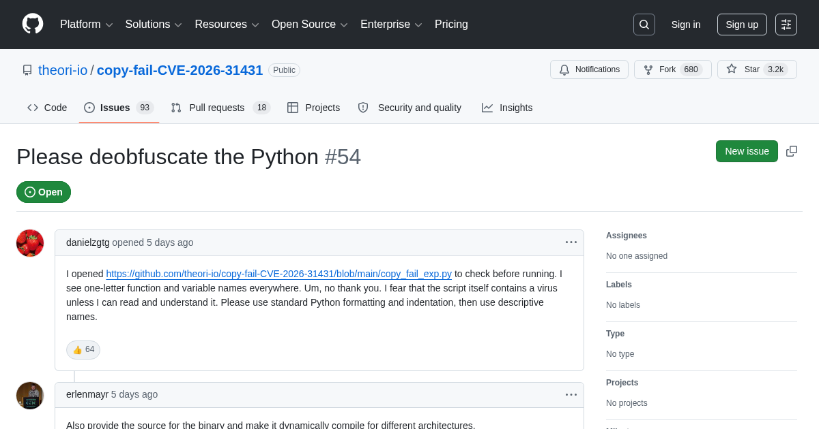This screenshot has height=429, width=819.
Task: Click the Sign in link
Action: (686, 25)
